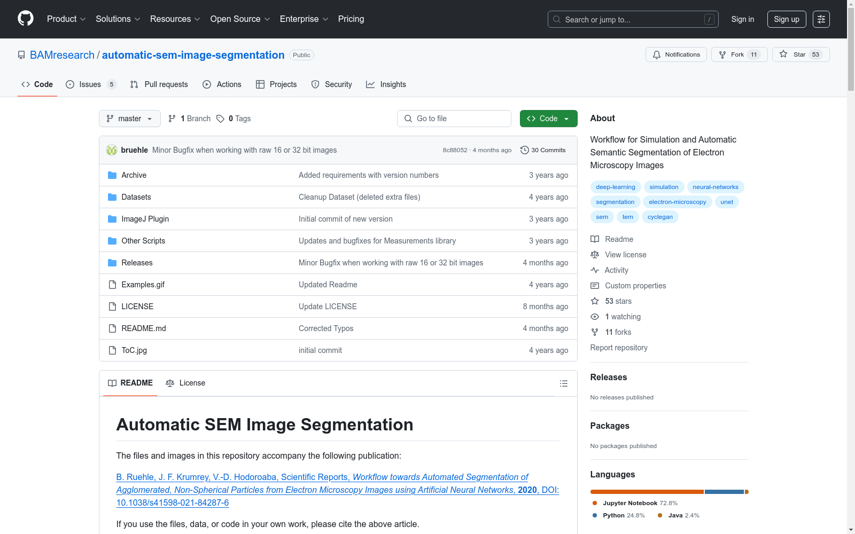Image resolution: width=855 pixels, height=534 pixels.
Task: Expand the Resources menu
Action: click(x=175, y=19)
